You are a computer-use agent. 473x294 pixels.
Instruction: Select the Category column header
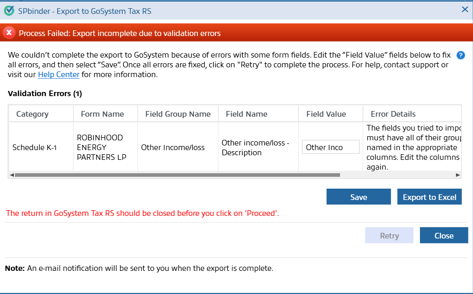tap(32, 114)
